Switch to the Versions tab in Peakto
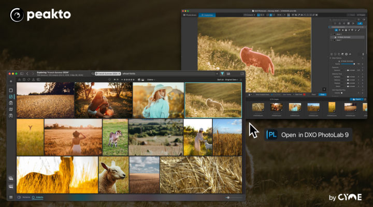Screen dimensions: 373x207 (x=24, y=197)
